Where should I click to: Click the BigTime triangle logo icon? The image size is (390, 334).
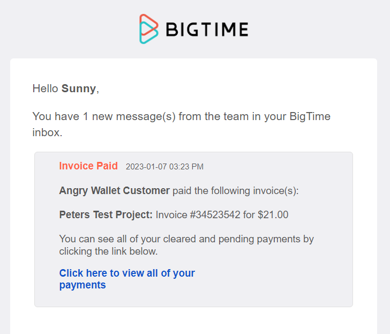[x=149, y=29]
